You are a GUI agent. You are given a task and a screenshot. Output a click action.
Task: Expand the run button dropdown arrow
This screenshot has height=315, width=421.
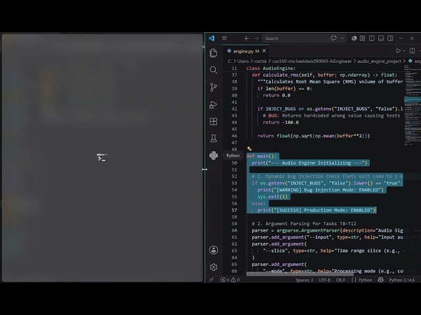pos(404,51)
